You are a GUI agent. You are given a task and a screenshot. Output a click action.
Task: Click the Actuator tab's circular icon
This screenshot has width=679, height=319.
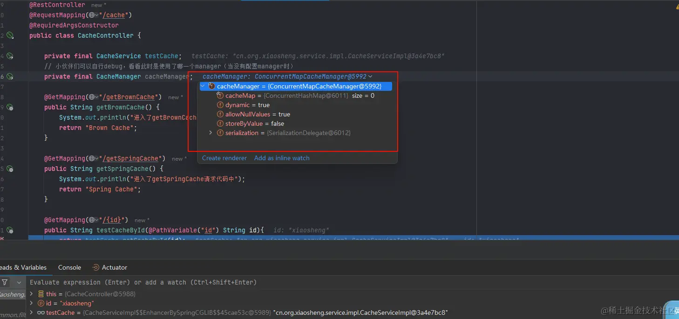(96, 267)
